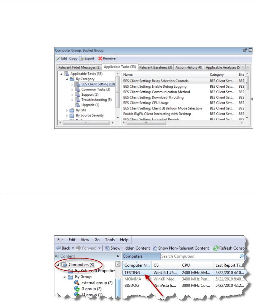Expand the Support (5) node
This screenshot has width=254, height=303.
(72, 95)
